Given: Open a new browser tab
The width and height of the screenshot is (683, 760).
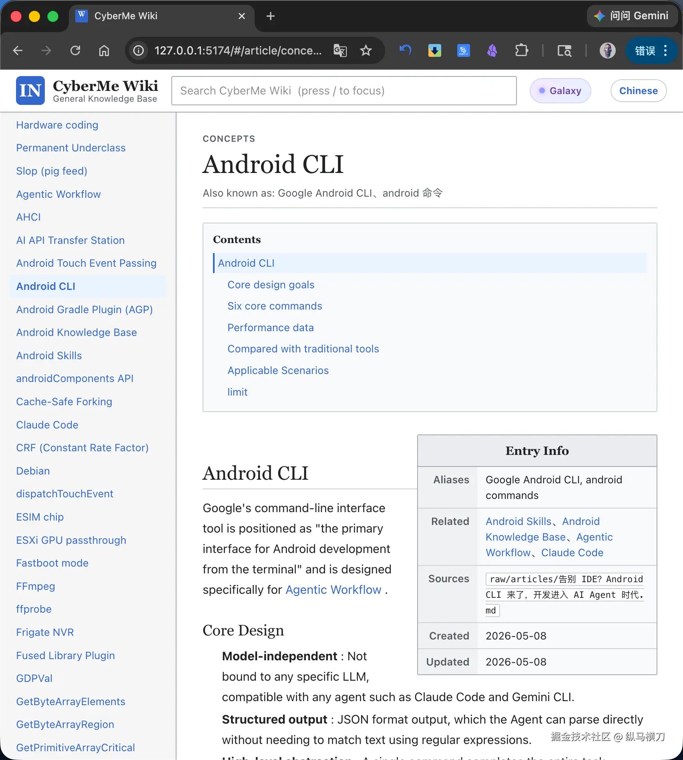Looking at the screenshot, I should pos(271,16).
